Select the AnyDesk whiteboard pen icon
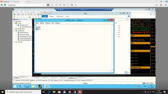Screen dimensions: 168x94 pyautogui.click(x=76, y=5)
